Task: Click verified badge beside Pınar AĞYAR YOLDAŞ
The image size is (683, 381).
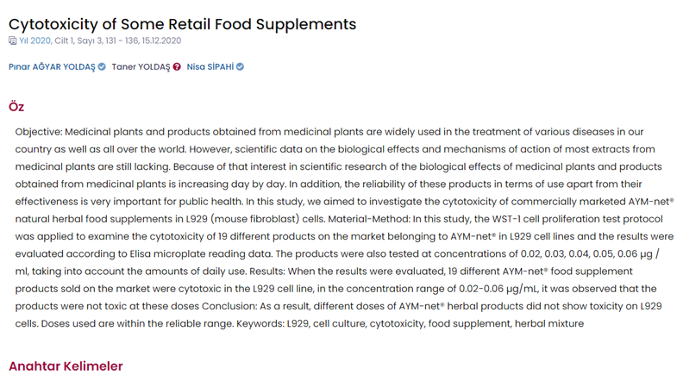Action: pos(102,66)
